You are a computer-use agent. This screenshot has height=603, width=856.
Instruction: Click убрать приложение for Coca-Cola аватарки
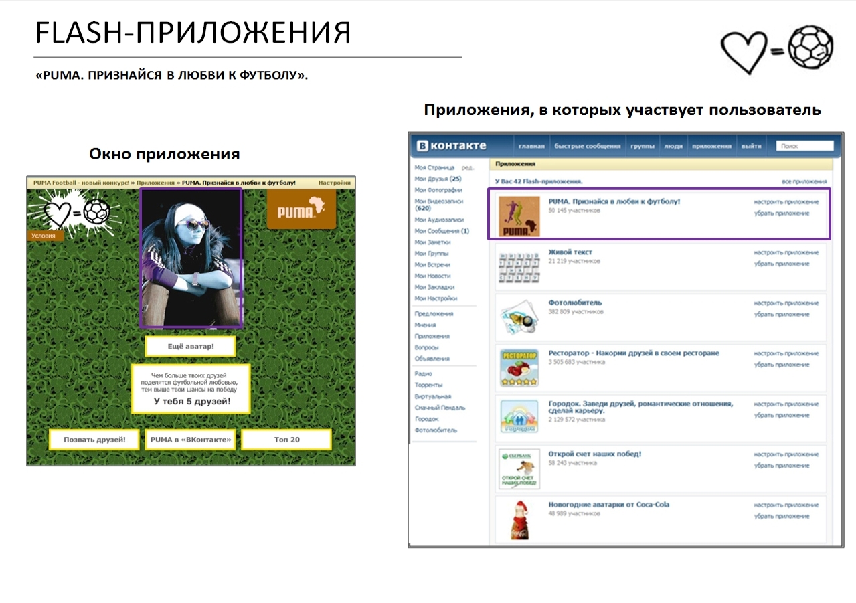coord(781,516)
